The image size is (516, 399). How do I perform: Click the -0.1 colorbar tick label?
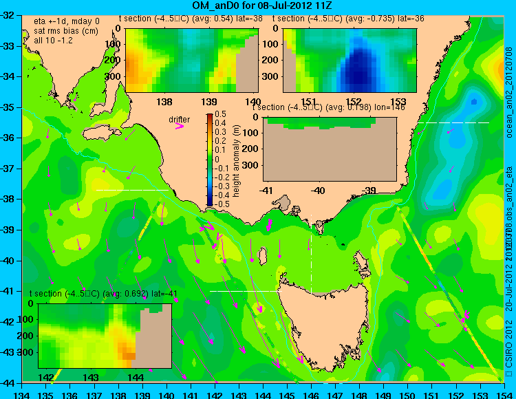tap(221, 168)
